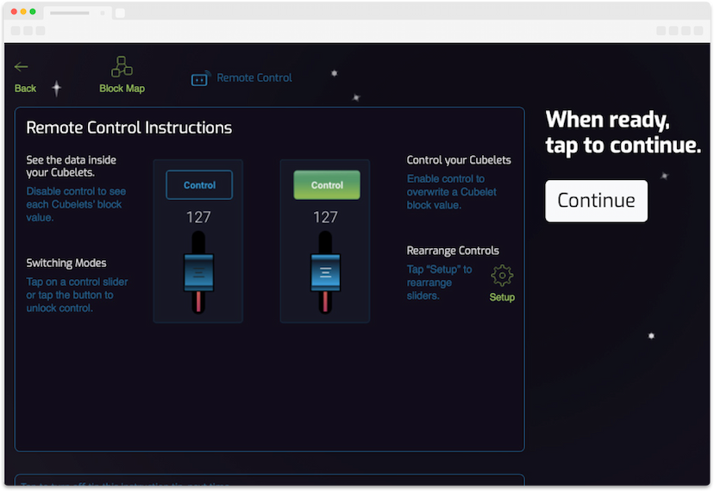
Task: Click the right slider's blue handle
Action: click(325, 273)
